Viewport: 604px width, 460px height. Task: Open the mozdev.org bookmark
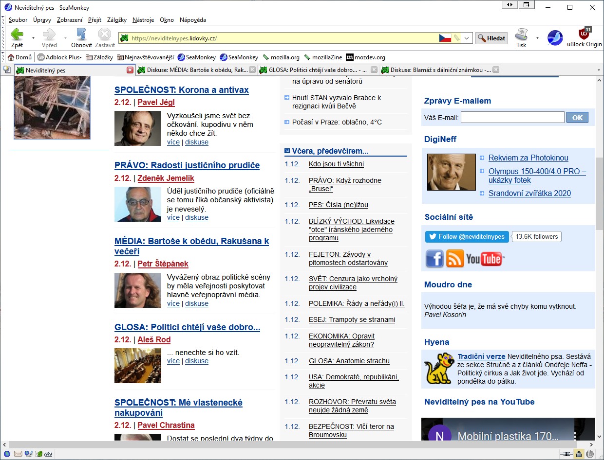[x=365, y=57]
